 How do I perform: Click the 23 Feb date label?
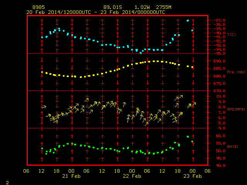[x=193, y=176]
